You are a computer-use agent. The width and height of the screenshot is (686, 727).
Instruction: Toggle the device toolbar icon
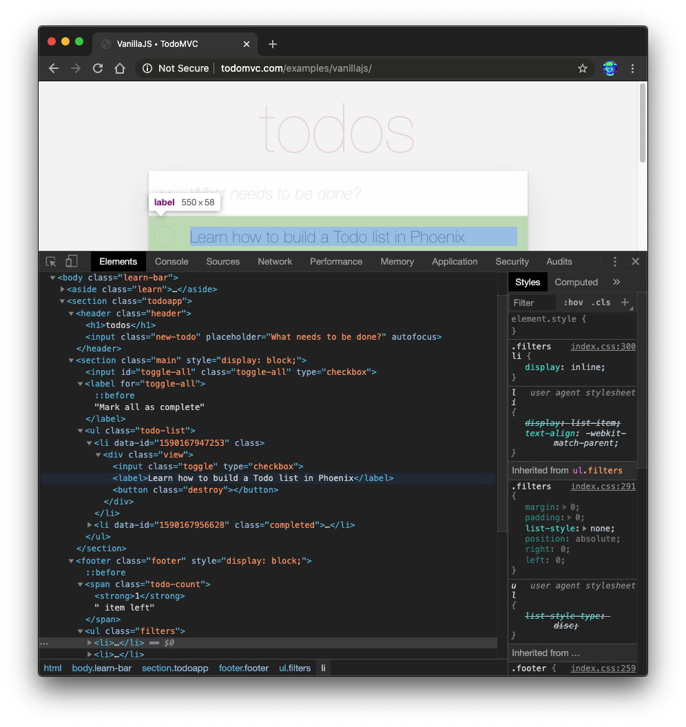[72, 262]
